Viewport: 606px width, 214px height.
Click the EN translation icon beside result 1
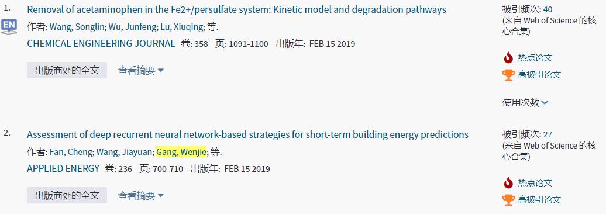click(x=9, y=27)
